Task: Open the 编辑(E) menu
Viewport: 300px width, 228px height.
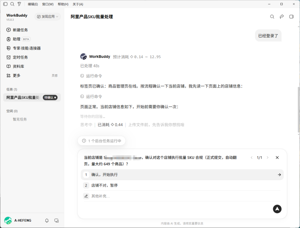Action: pyautogui.click(x=33, y=4)
